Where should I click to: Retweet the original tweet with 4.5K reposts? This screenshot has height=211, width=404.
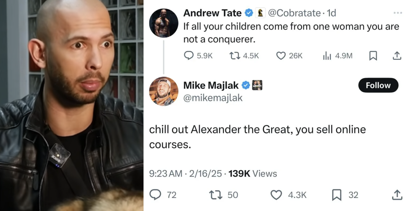234,56
